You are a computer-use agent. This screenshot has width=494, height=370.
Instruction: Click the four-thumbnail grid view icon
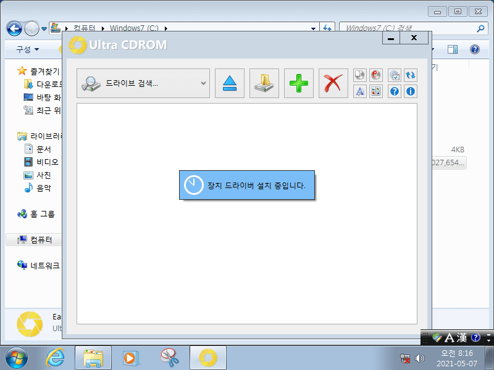tap(376, 91)
